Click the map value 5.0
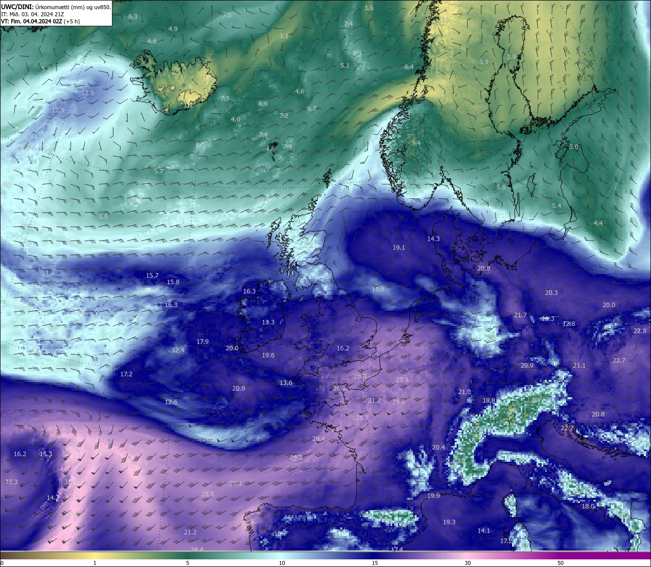This screenshot has height=567, width=651. [x=574, y=147]
